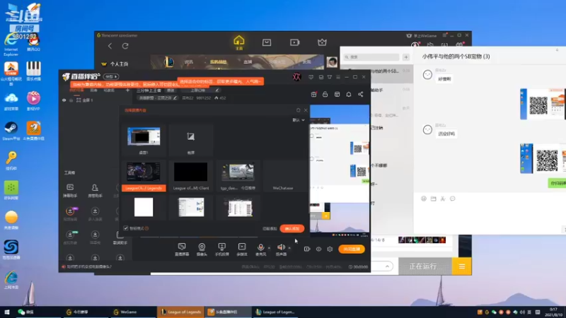The height and width of the screenshot is (318, 566).
Task: Edit the stream title pencil
Action: pos(217,90)
